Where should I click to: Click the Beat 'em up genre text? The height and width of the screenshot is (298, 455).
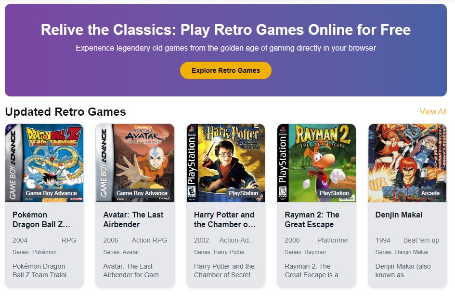click(421, 240)
